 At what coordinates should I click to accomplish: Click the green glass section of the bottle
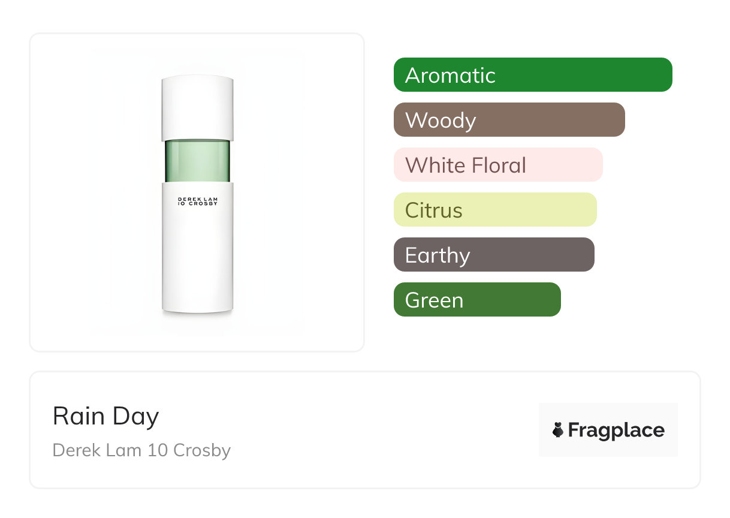coord(197,161)
